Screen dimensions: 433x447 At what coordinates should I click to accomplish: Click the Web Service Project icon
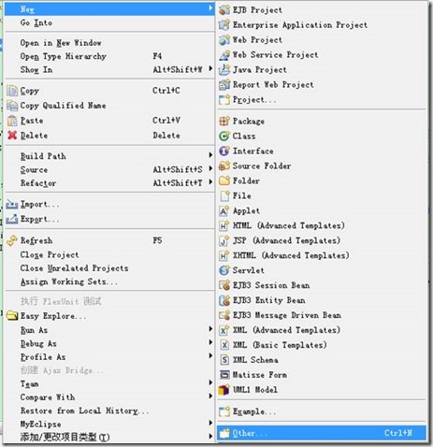coord(224,55)
